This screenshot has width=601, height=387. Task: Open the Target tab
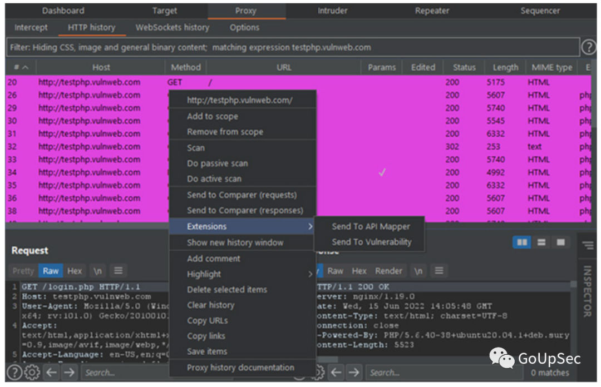[x=165, y=11]
